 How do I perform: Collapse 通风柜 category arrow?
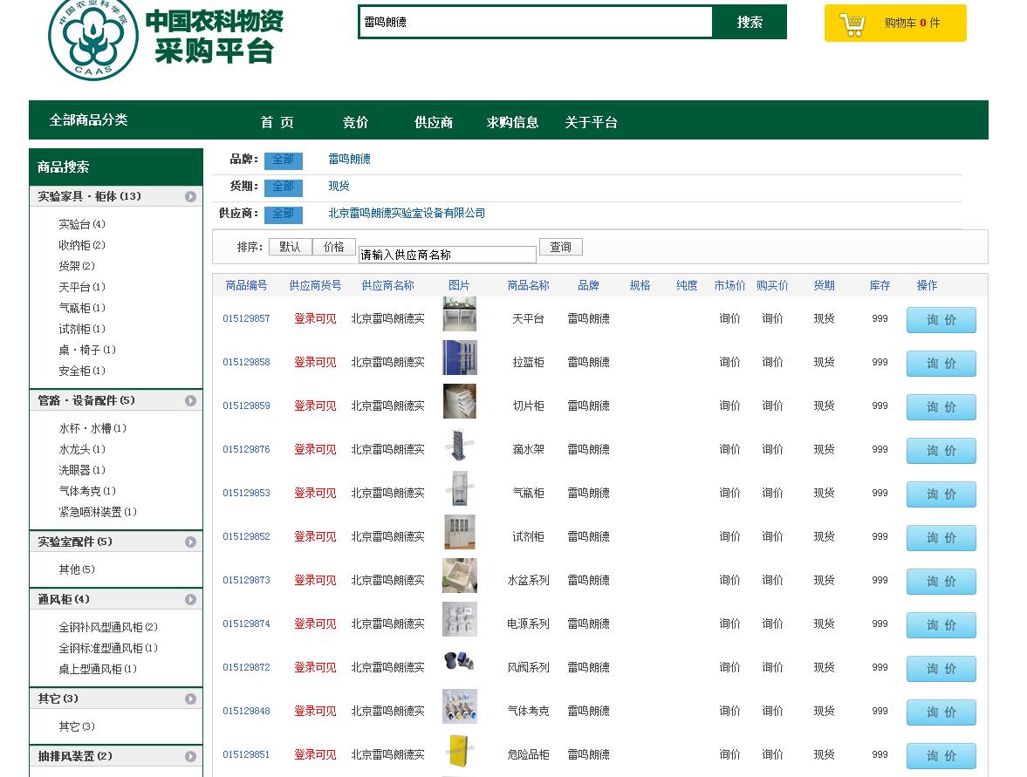click(x=190, y=600)
